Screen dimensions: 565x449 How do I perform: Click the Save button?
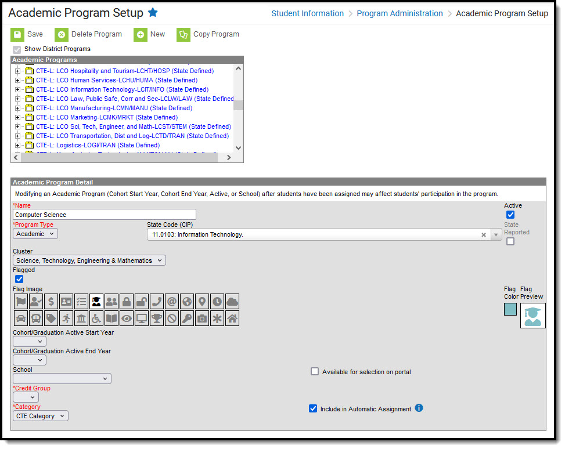(x=27, y=35)
